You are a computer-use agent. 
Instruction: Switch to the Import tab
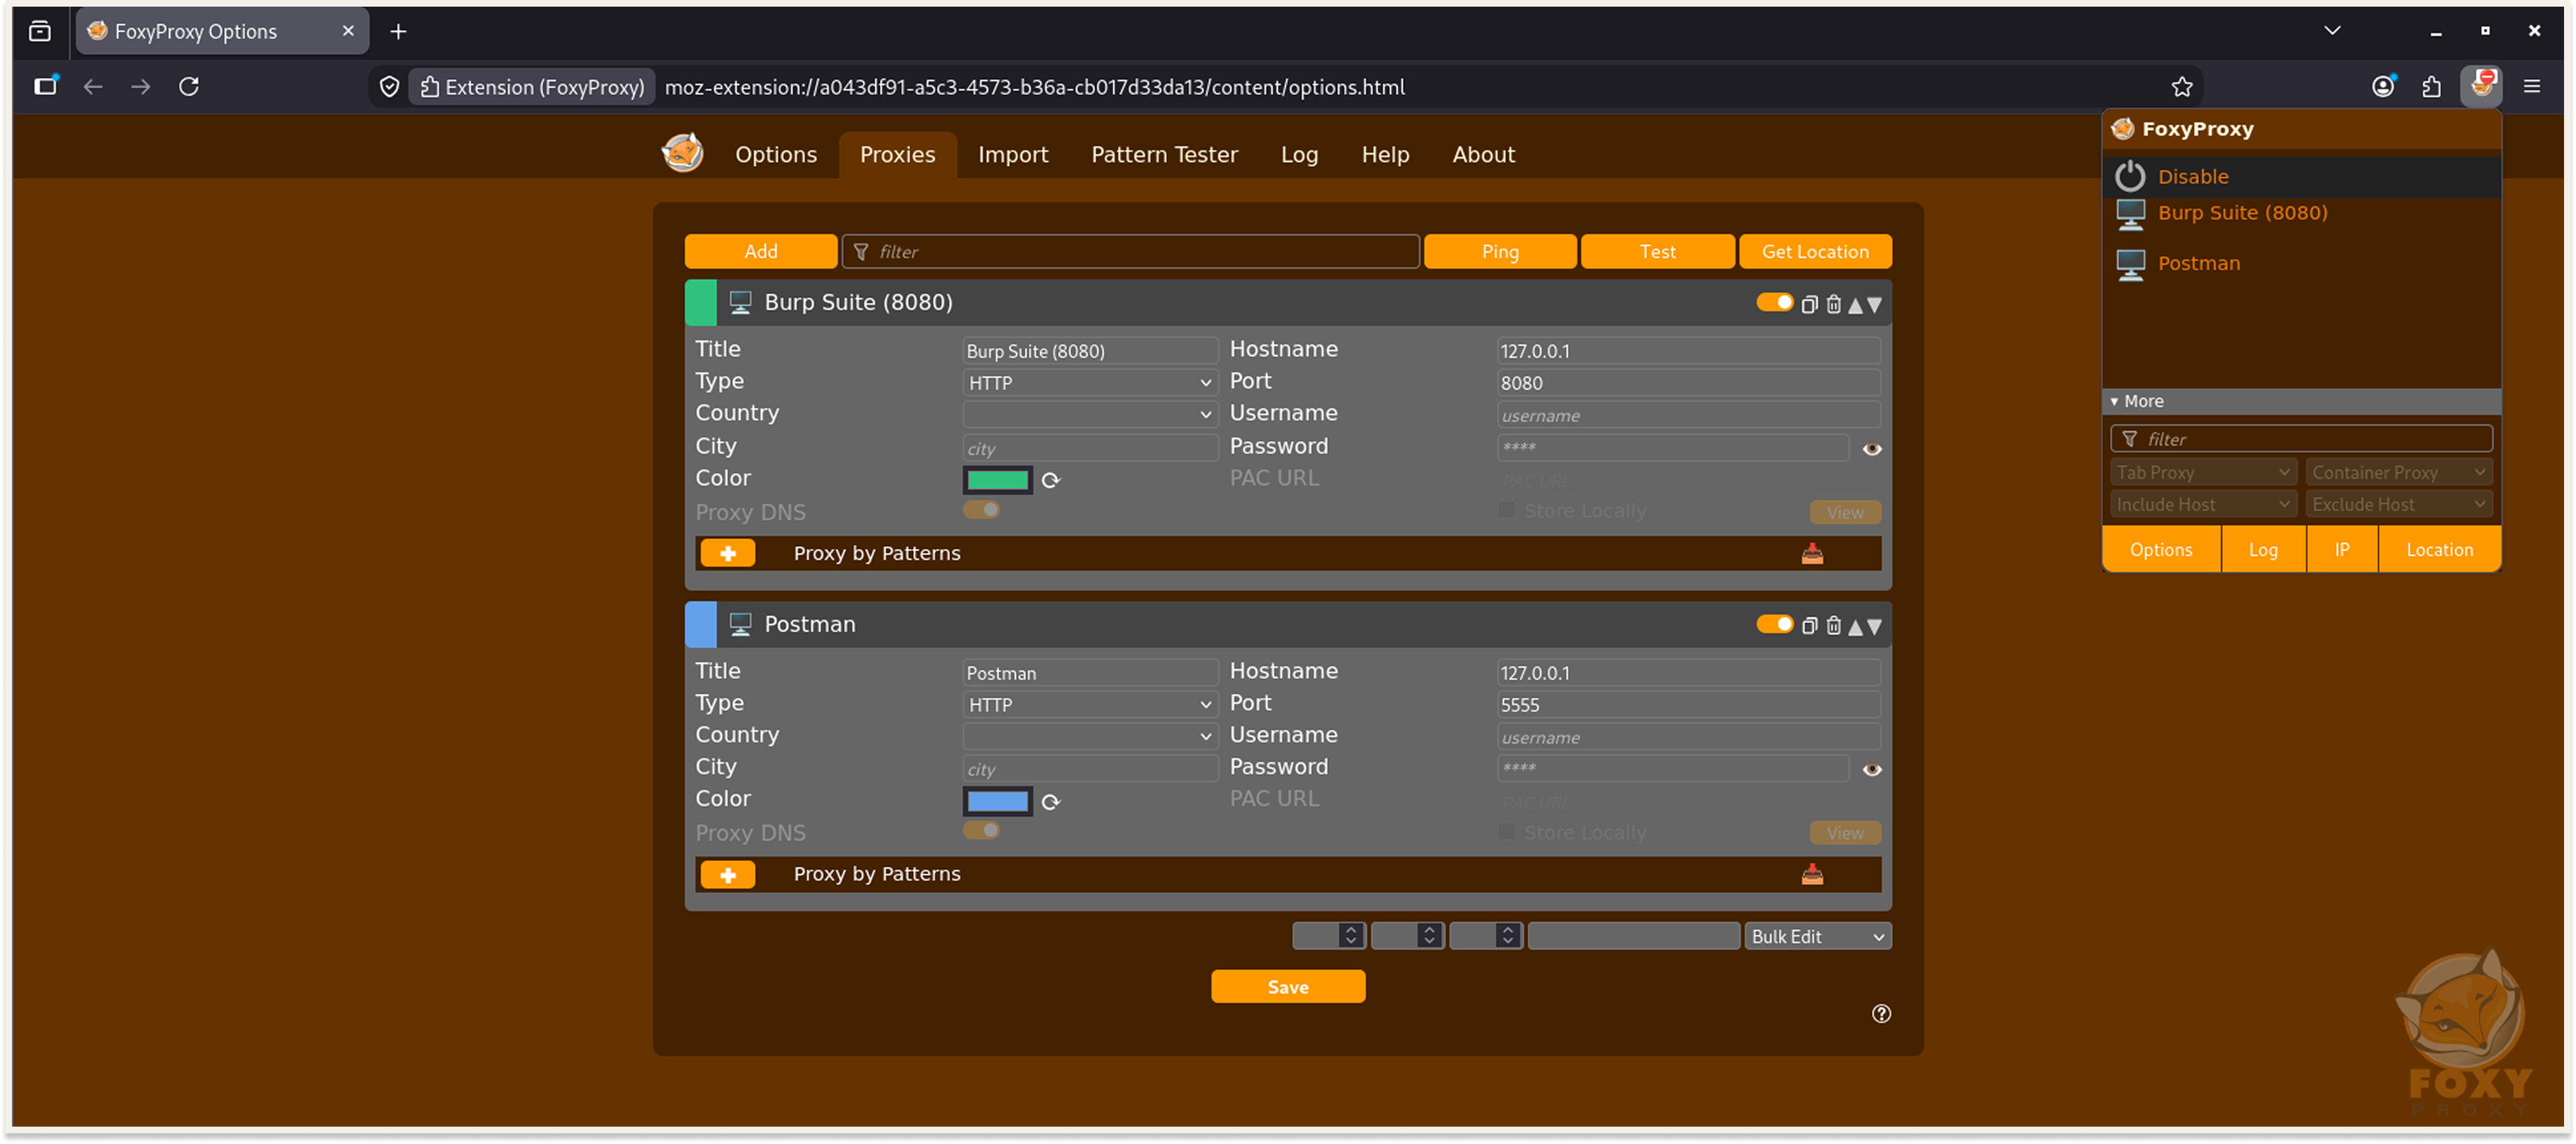(1012, 154)
